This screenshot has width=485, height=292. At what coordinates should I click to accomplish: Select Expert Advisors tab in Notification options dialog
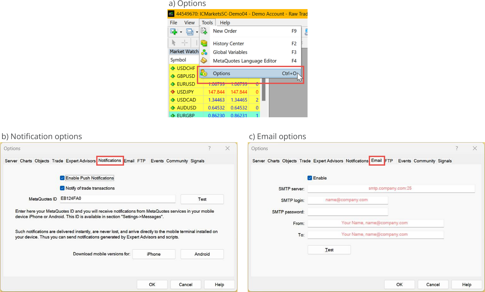pos(81,161)
